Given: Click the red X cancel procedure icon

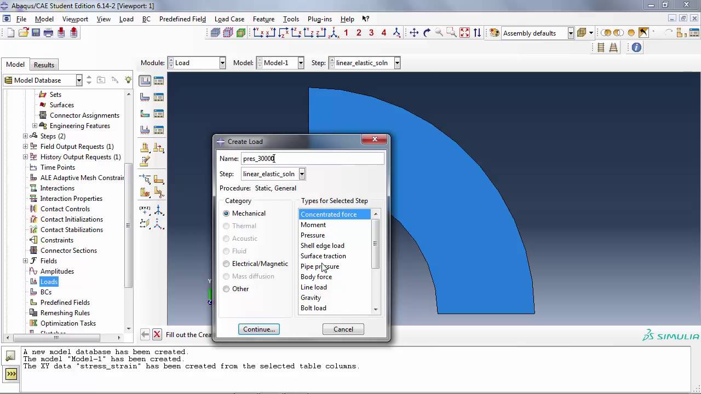Looking at the screenshot, I should pyautogui.click(x=157, y=334).
